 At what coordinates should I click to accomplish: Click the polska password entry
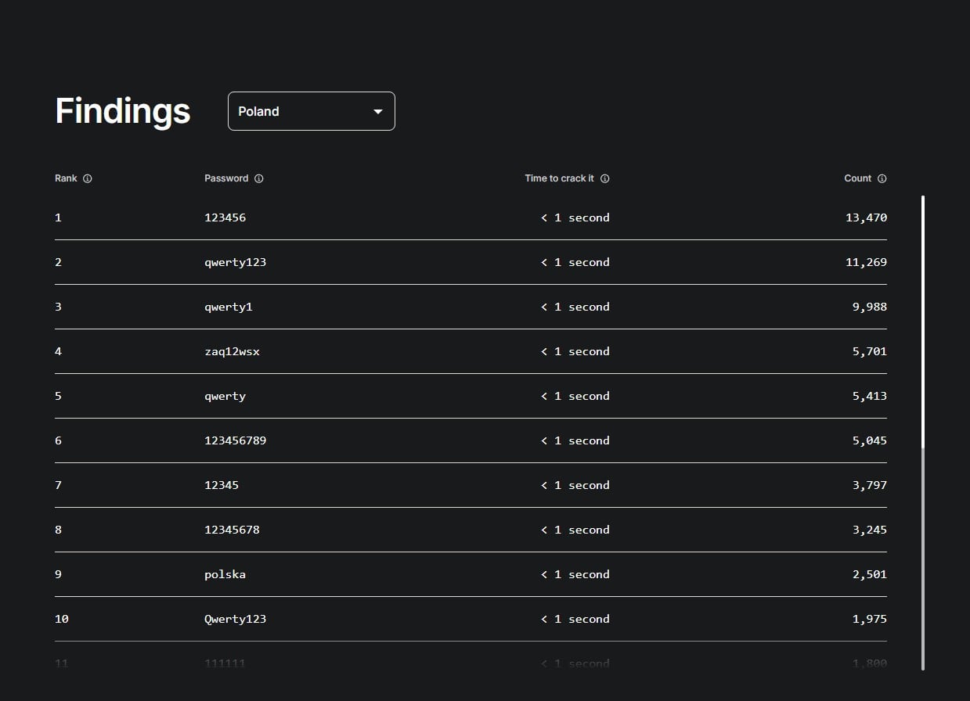pyautogui.click(x=225, y=574)
